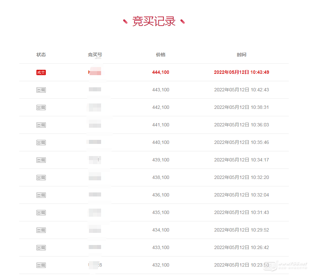Screen dimensions: 311x275
Task: Select the price 442,100
Action: [161, 108]
